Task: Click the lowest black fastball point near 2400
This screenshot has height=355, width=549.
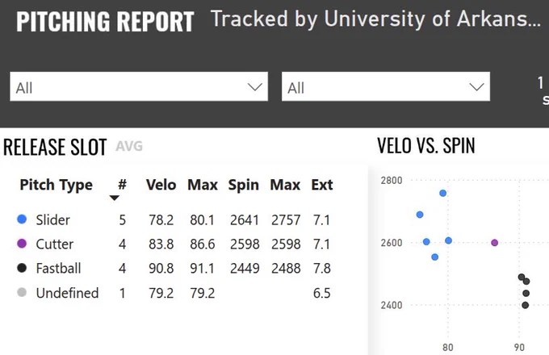Action: click(526, 305)
